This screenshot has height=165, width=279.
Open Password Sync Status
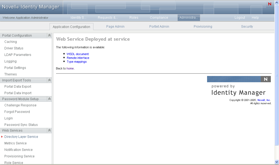[21, 125]
